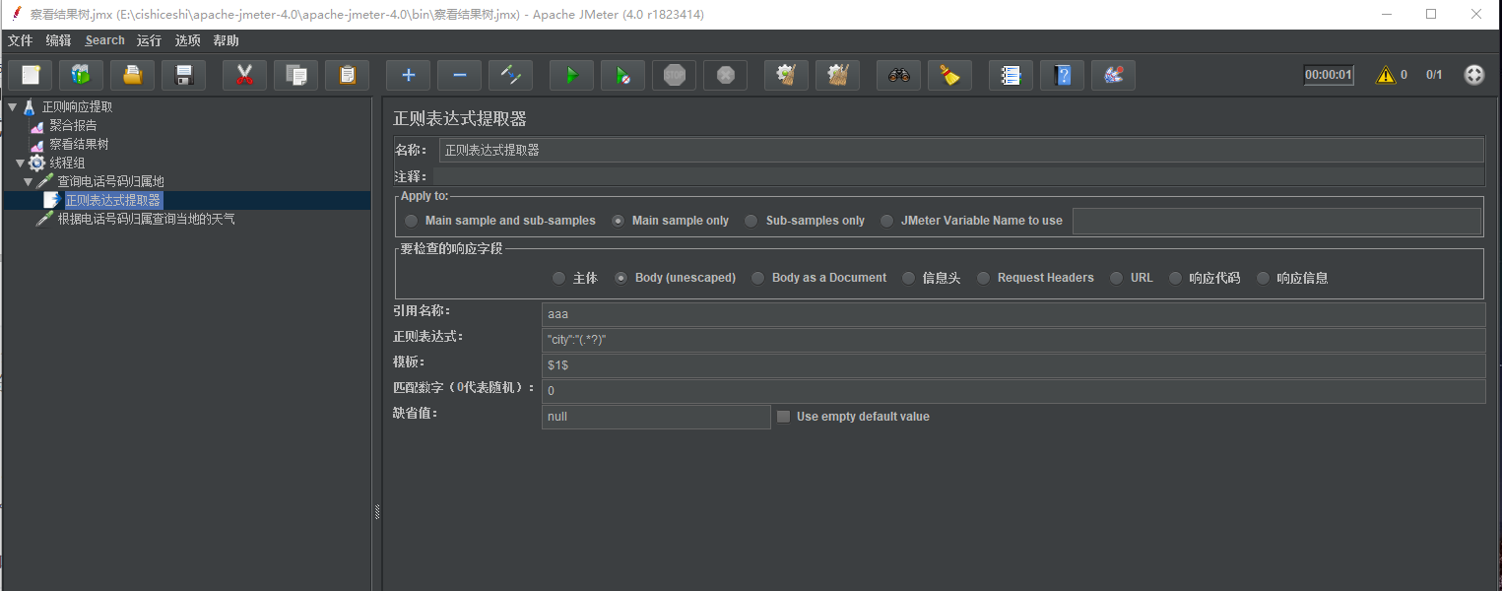The image size is (1502, 591).
Task: Select 线程组 thread group node
Action: click(67, 163)
